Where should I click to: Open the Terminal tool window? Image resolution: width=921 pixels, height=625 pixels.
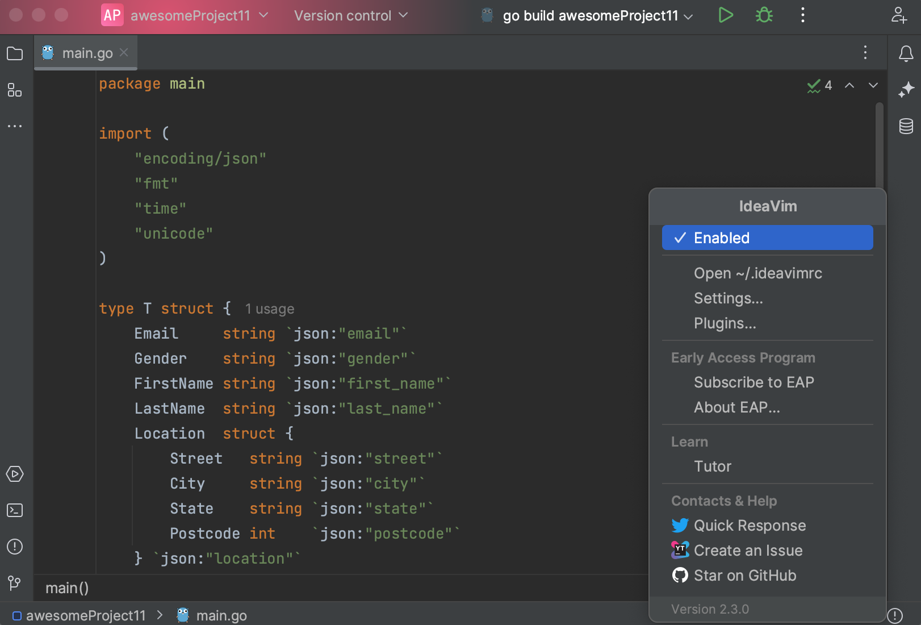coord(15,511)
